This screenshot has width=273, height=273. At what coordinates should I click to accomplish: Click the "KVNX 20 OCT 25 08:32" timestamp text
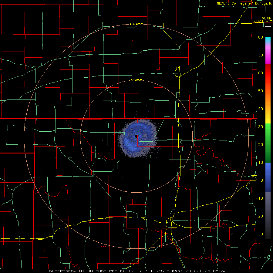(199, 271)
